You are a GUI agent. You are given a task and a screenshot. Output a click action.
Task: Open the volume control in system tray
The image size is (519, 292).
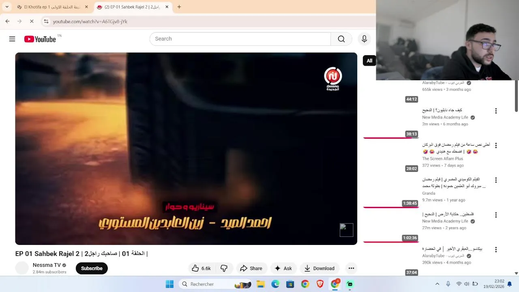[467, 284]
